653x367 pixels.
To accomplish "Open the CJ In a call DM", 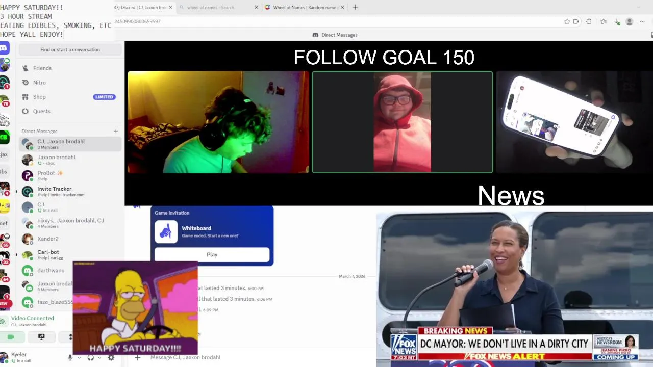I will pyautogui.click(x=70, y=207).
